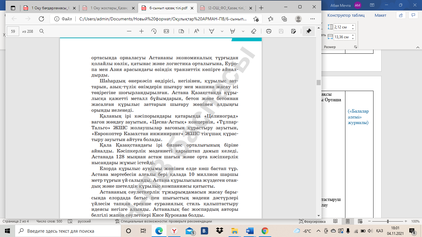Toggle the pin toolbar button
Viewport: 422px width, 237px height.
point(308,31)
